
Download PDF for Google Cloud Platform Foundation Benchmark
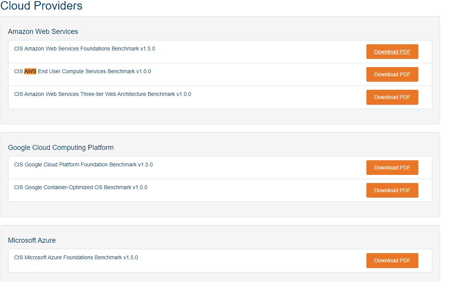tap(392, 168)
